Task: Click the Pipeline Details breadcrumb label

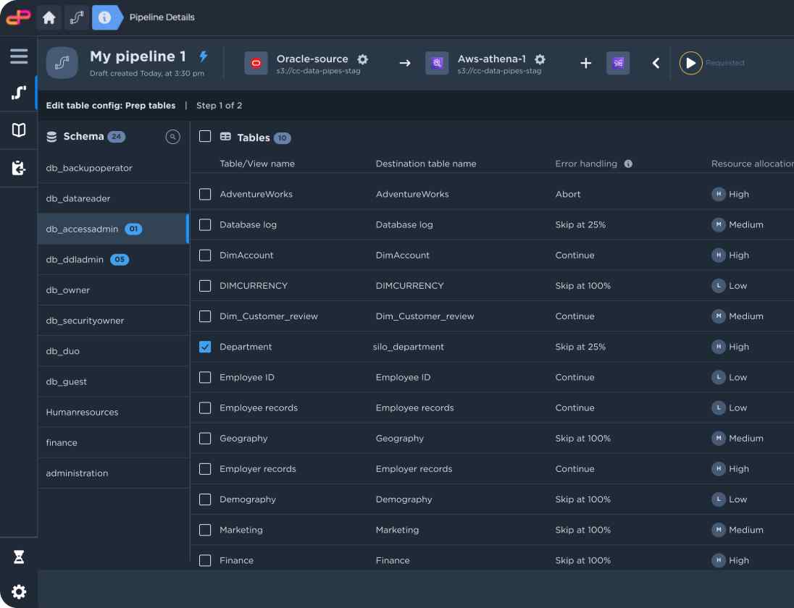Action: pyautogui.click(x=162, y=17)
